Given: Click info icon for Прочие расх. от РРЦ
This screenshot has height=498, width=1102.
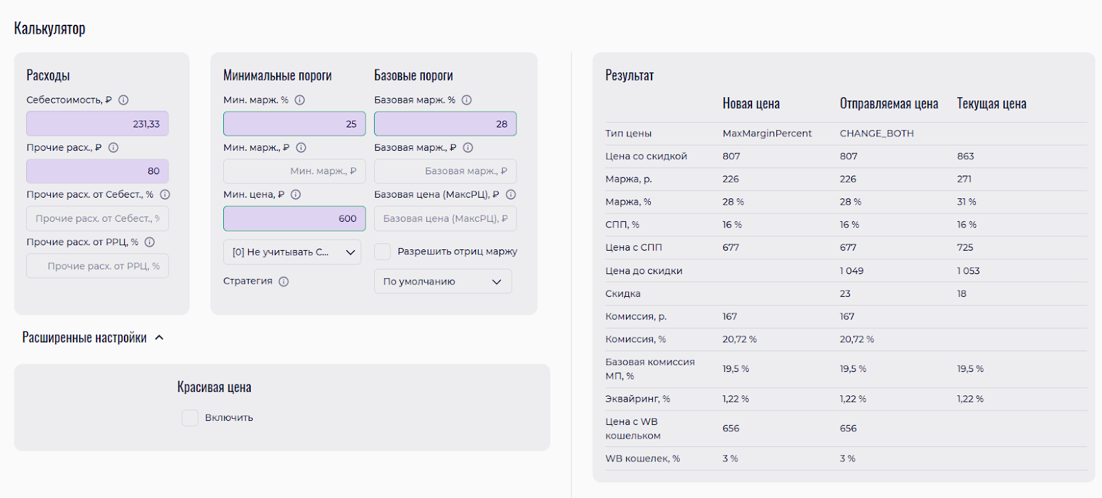Looking at the screenshot, I should (150, 242).
